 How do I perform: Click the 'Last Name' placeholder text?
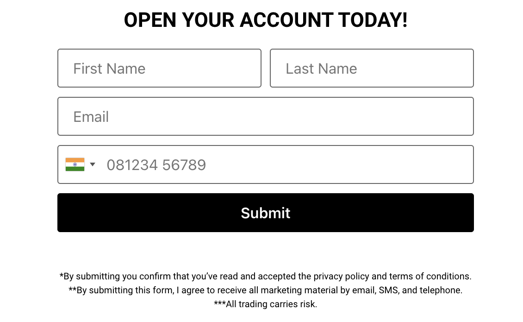tap(321, 69)
